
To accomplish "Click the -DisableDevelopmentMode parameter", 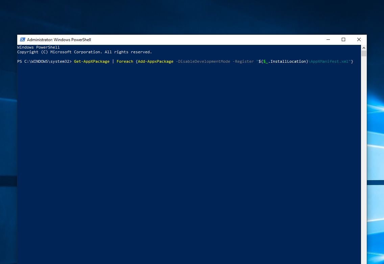I will click(x=203, y=61).
